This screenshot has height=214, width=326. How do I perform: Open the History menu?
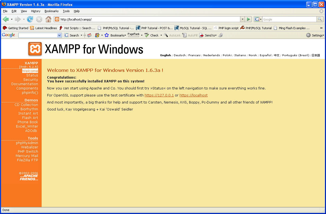click(36, 11)
